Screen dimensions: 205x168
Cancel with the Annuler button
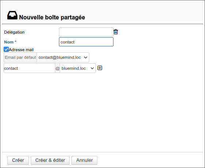click(x=84, y=160)
